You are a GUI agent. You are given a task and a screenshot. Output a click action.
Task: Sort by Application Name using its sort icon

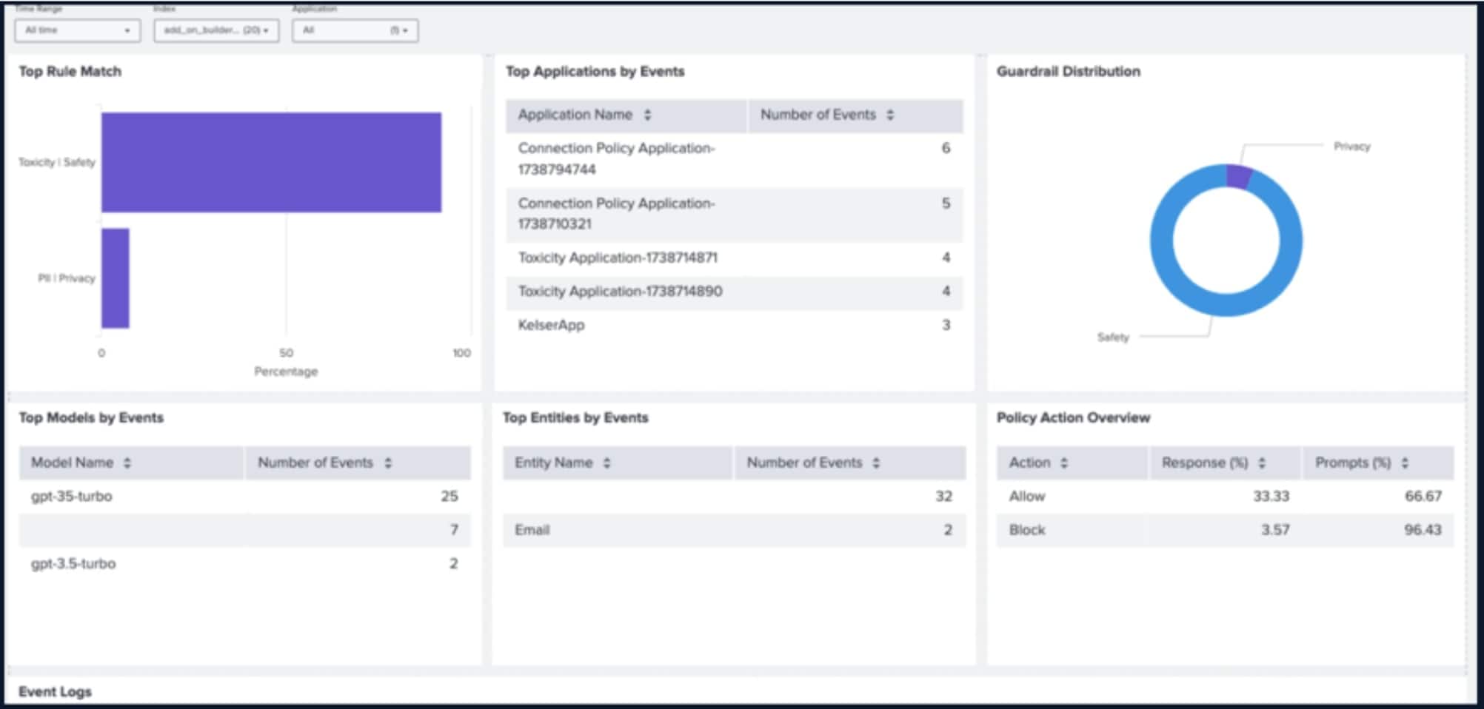pyautogui.click(x=647, y=115)
